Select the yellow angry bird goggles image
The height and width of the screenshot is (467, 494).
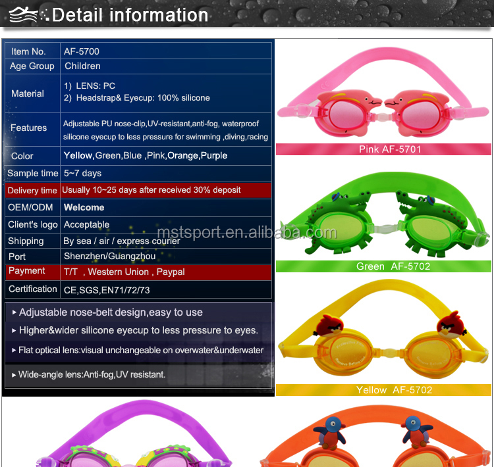coord(383,329)
